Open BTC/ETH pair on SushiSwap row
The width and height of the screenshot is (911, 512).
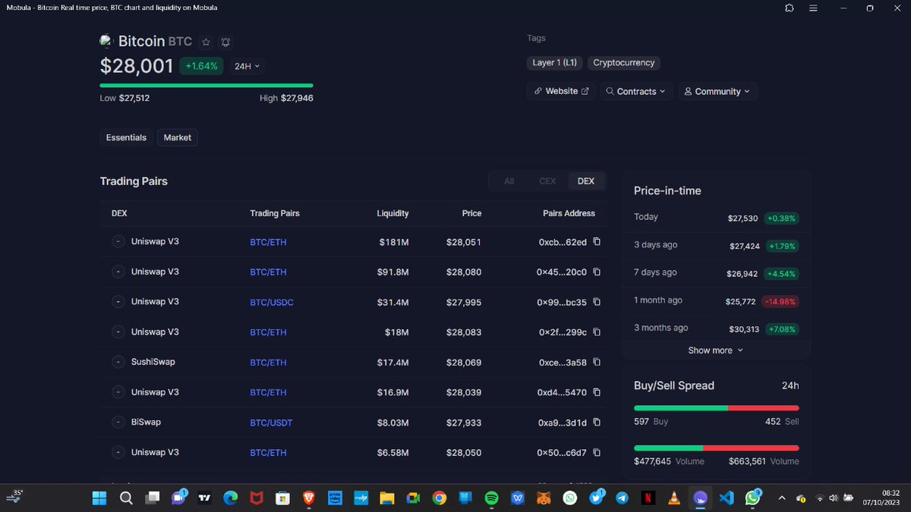point(268,363)
